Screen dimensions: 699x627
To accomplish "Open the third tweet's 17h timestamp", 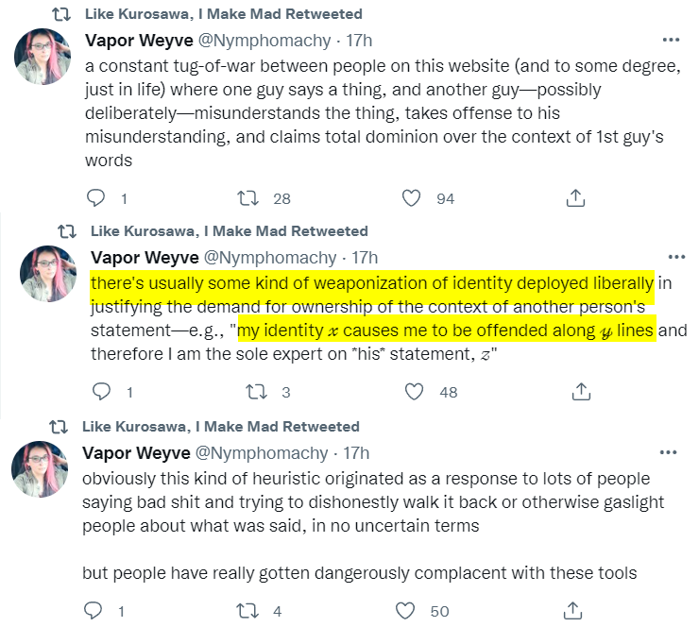I will (x=358, y=453).
